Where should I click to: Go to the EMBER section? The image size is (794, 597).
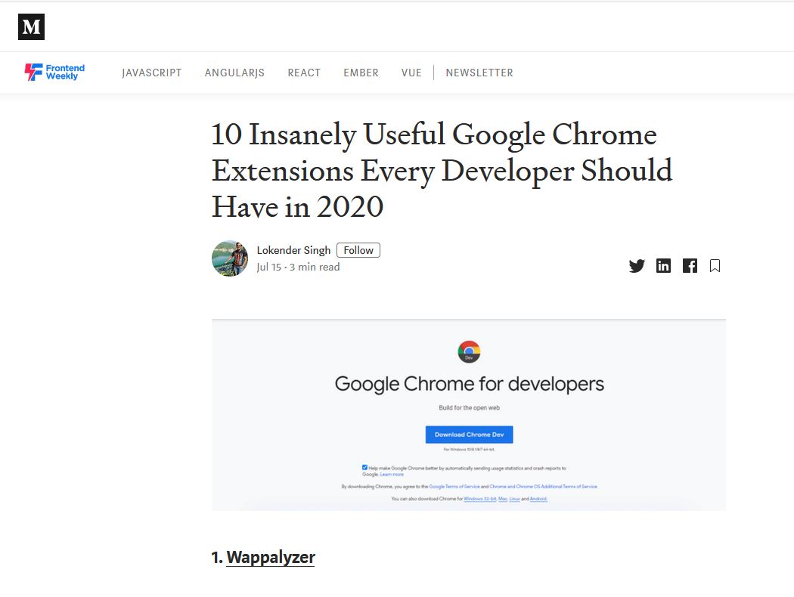361,73
